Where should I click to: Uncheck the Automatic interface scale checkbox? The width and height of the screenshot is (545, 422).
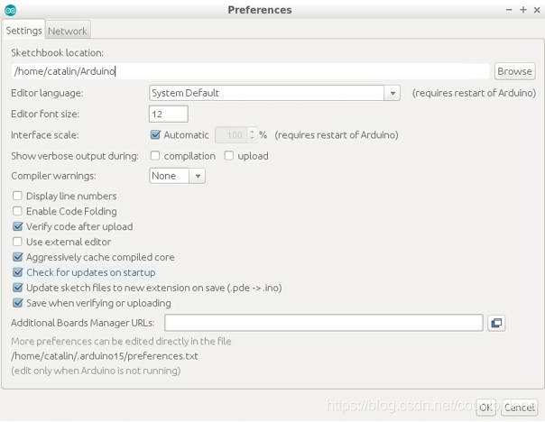(155, 134)
